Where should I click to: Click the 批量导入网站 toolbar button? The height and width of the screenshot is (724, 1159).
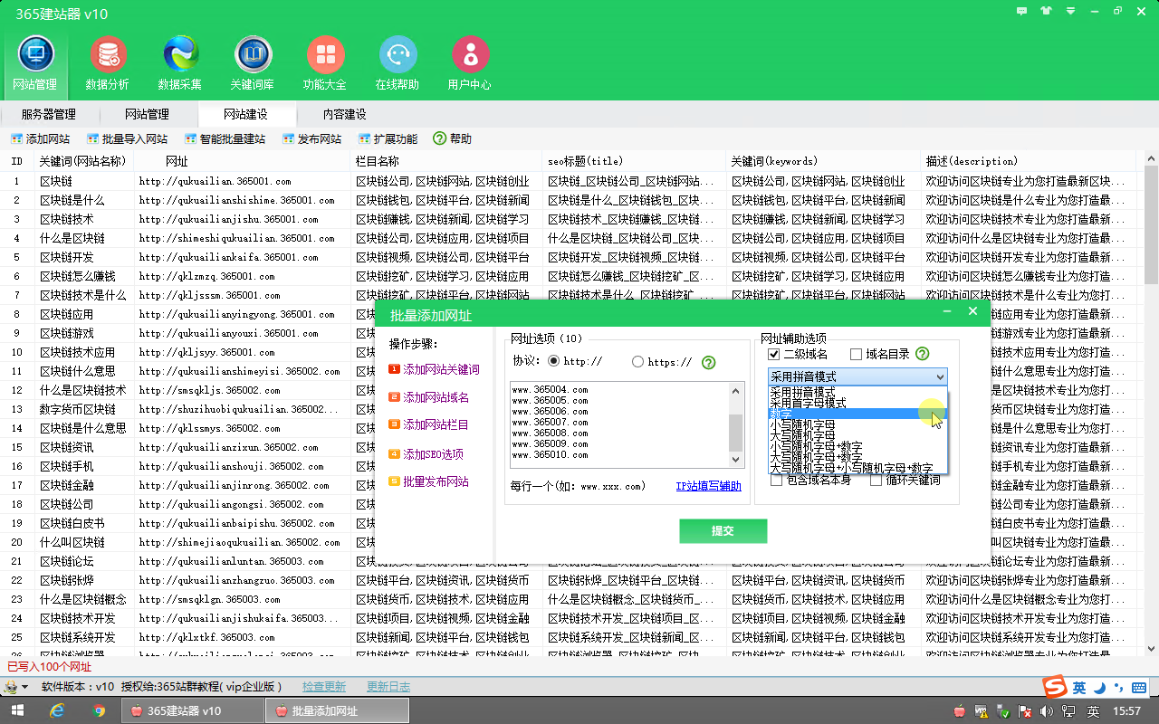pyautogui.click(x=128, y=139)
